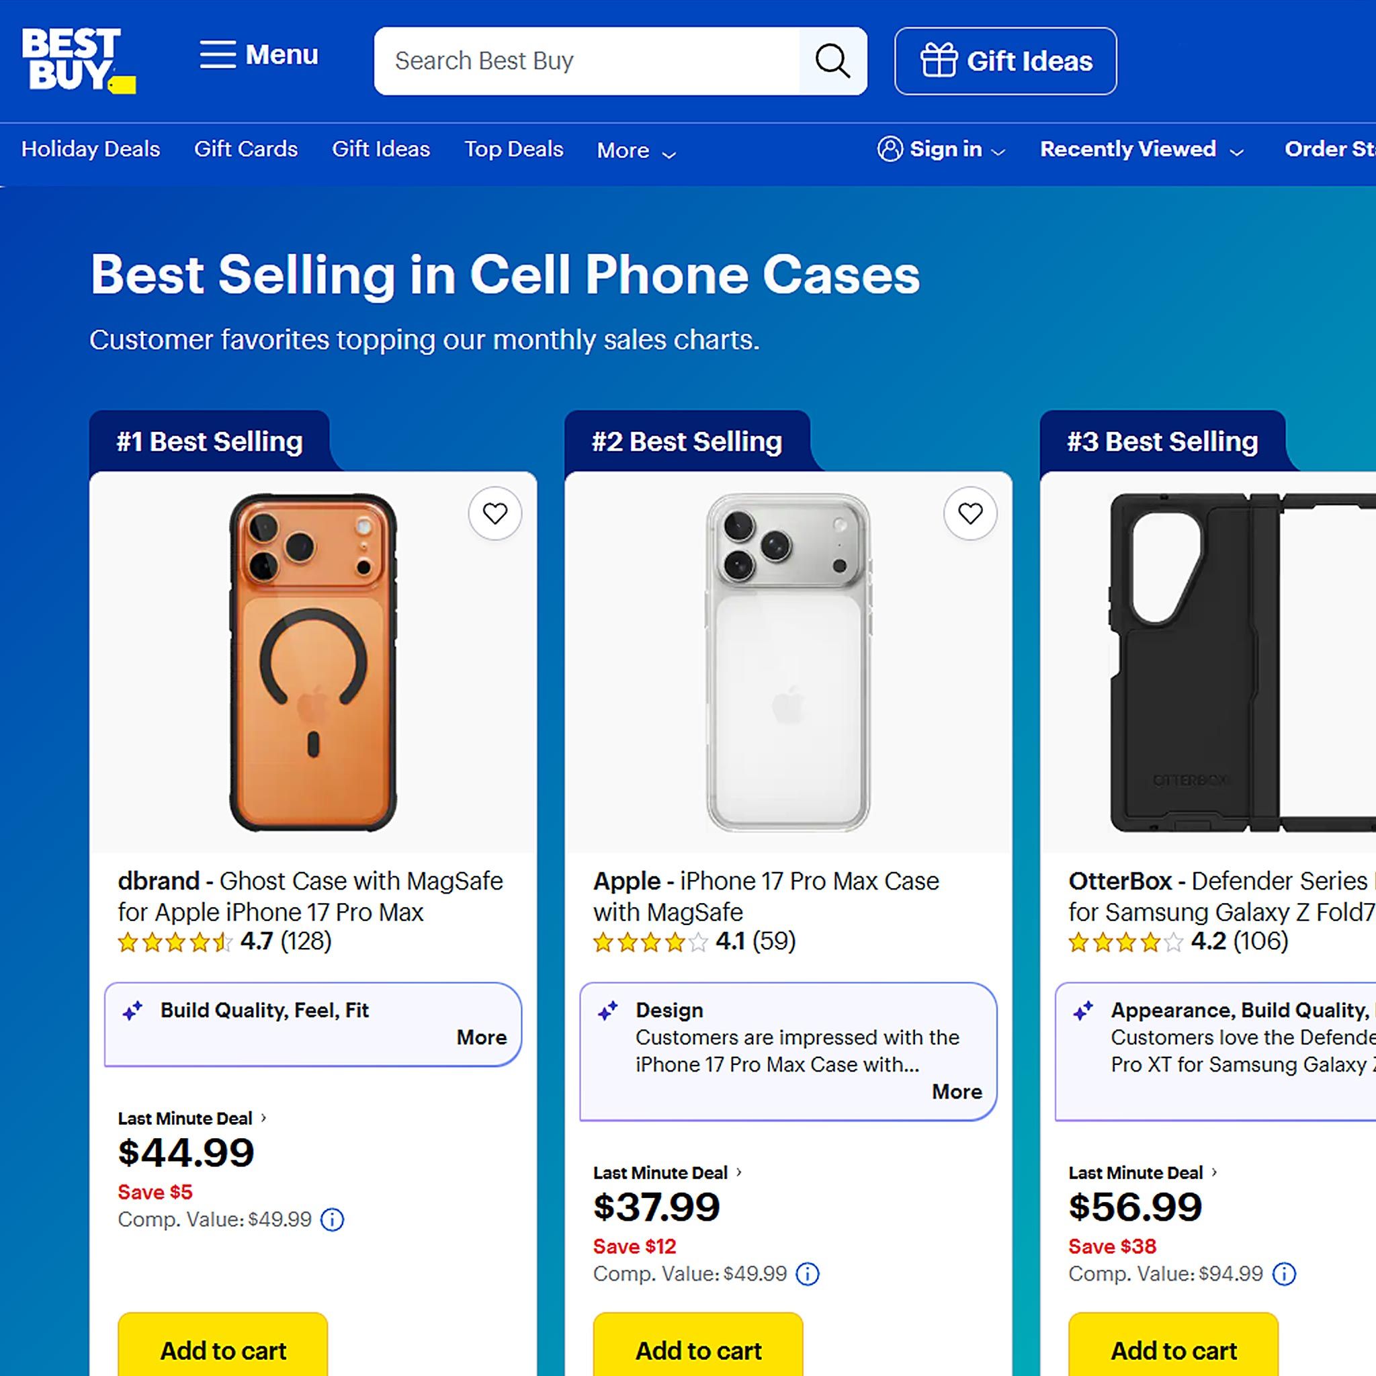Save dbrand Ghost Case with heart icon

pyautogui.click(x=495, y=513)
